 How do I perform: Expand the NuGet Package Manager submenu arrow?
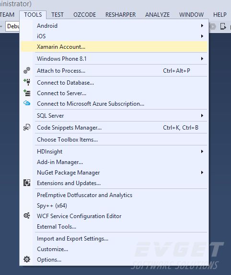click(x=202, y=172)
